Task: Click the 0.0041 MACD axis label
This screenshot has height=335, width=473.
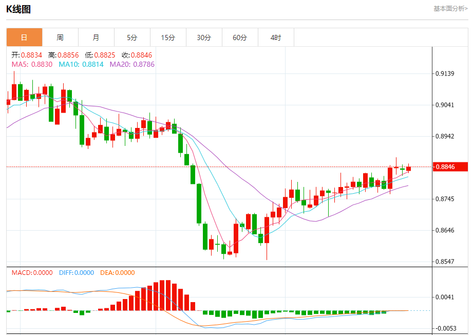Action: pyautogui.click(x=445, y=297)
